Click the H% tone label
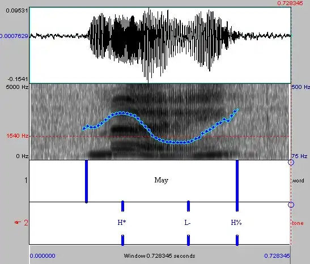The width and height of the screenshot is (310, 264). point(236,223)
